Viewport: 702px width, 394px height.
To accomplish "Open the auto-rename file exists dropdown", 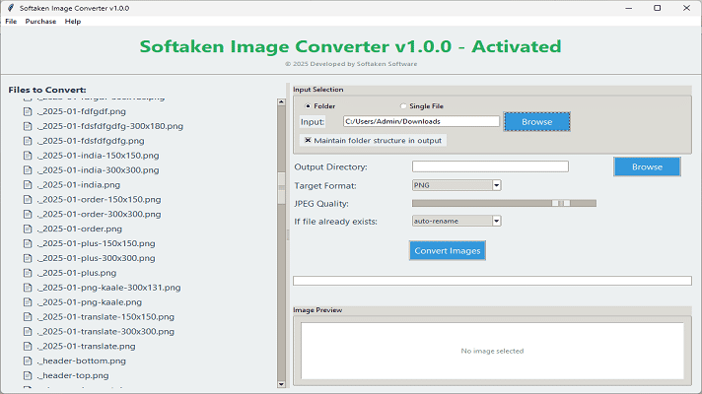I will (496, 221).
